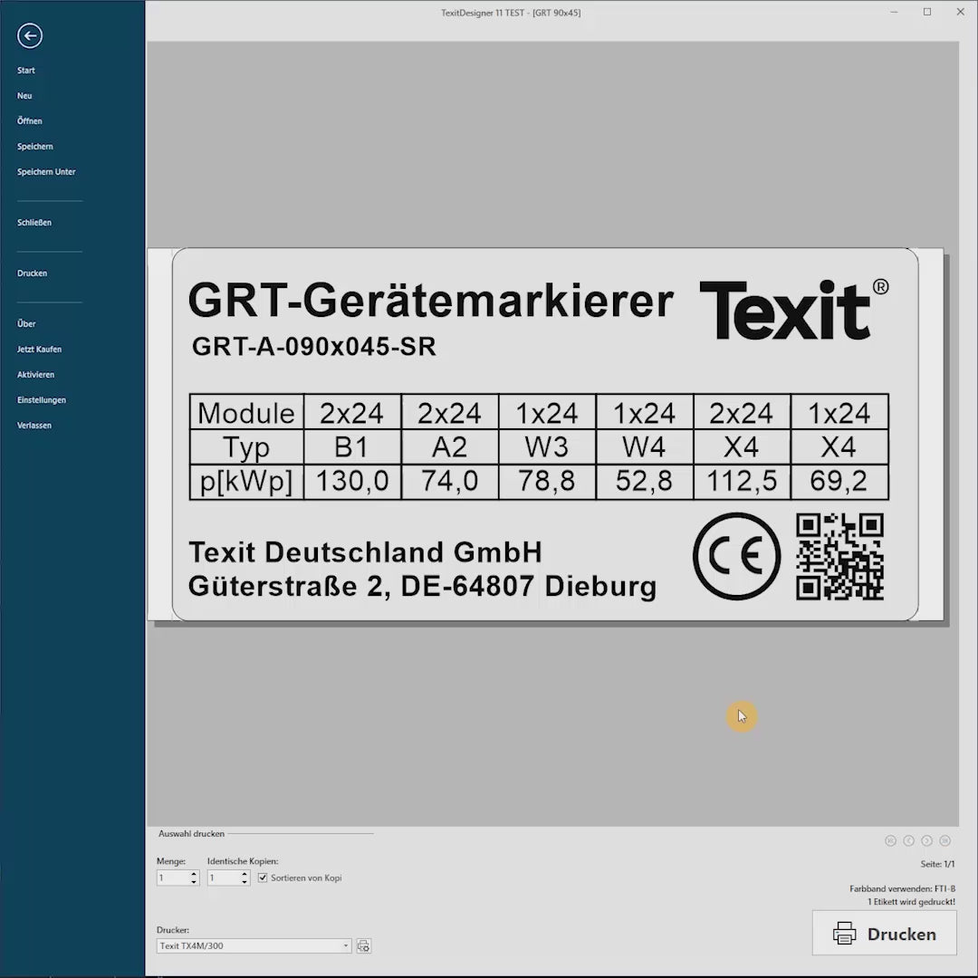Image resolution: width=978 pixels, height=978 pixels.
Task: Click Texit Deutschland GmbH text
Action: click(x=366, y=552)
